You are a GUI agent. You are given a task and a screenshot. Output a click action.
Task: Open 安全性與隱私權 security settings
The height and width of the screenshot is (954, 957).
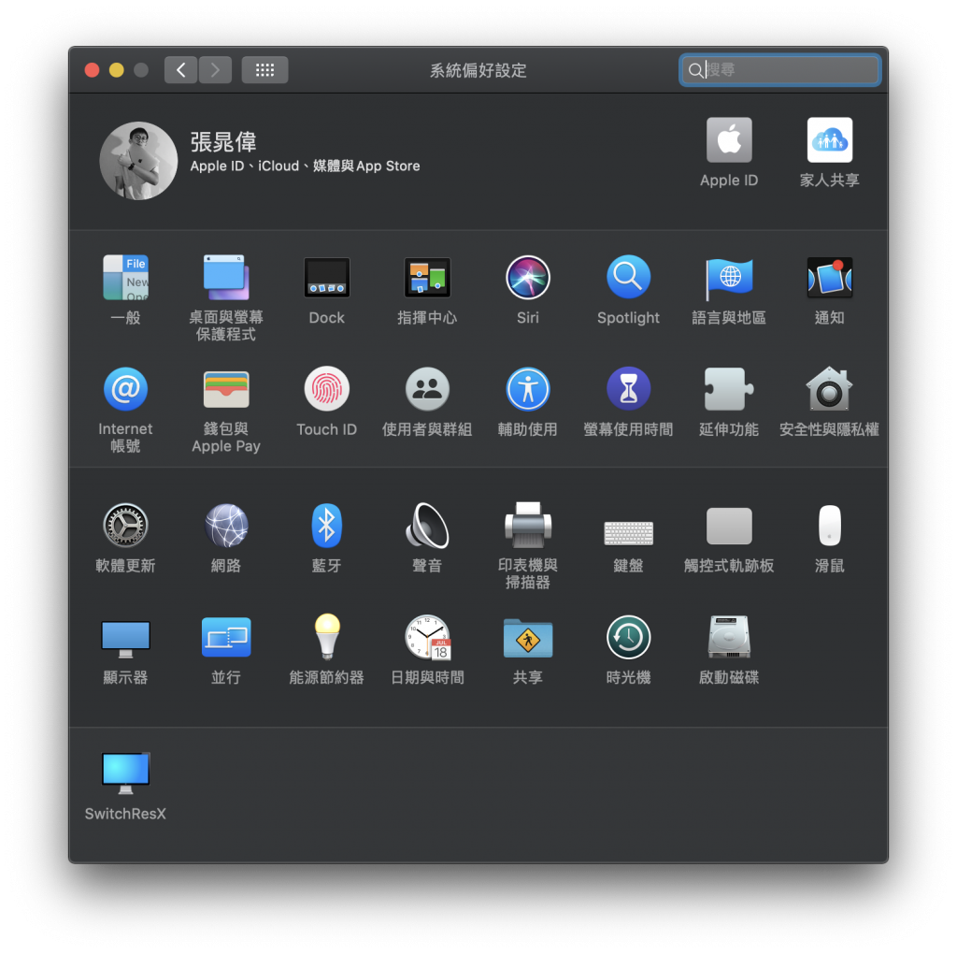coord(829,389)
